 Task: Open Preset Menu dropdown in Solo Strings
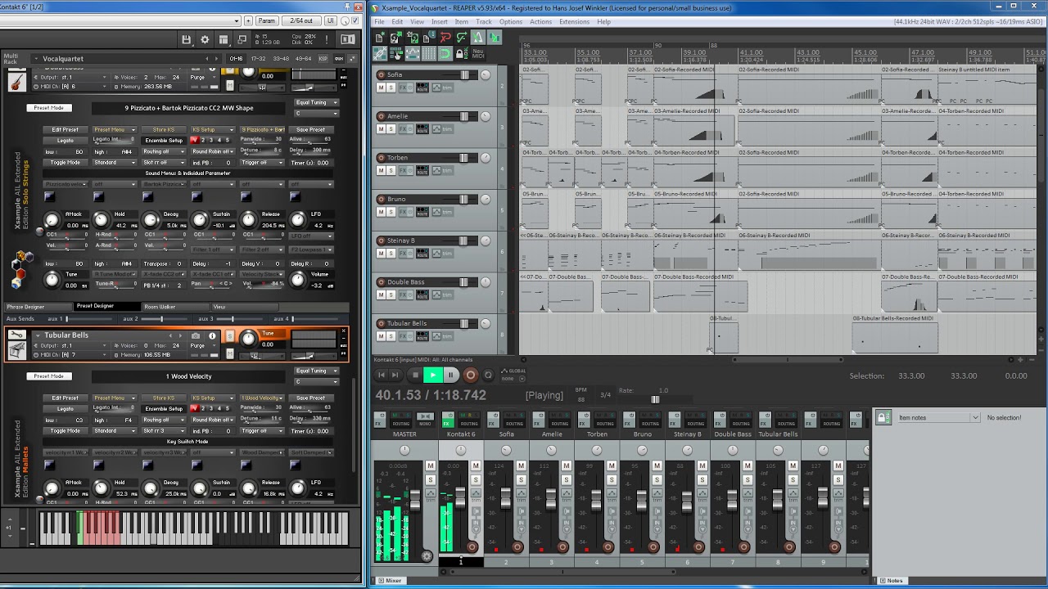pyautogui.click(x=115, y=129)
